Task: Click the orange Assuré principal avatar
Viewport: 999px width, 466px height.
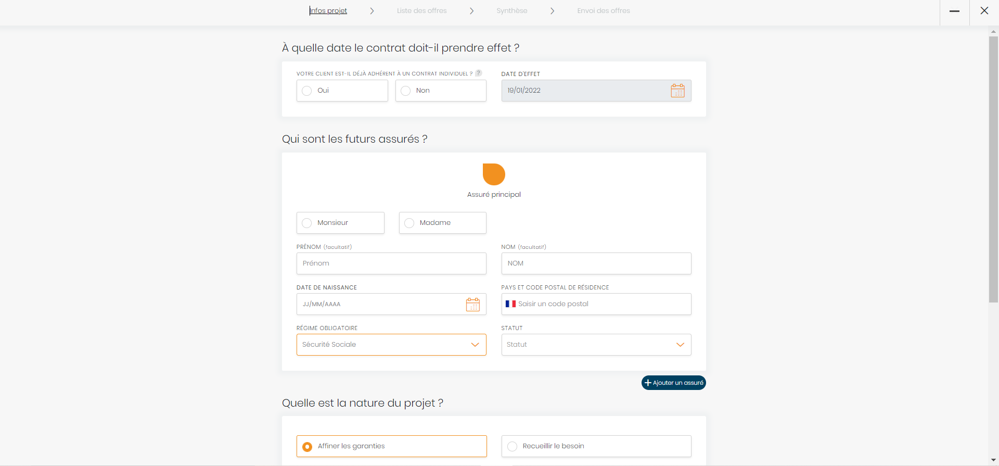Action: click(x=494, y=174)
